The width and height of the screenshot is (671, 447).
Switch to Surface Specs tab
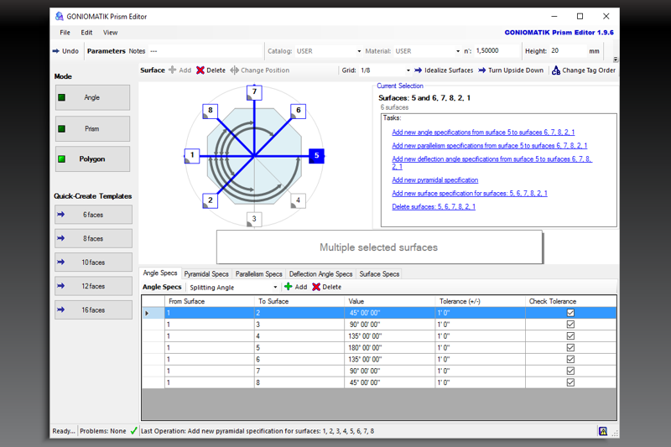[x=379, y=273]
